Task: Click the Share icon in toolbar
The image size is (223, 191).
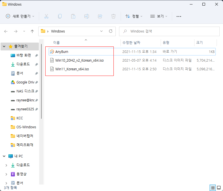Action: (x=100, y=16)
